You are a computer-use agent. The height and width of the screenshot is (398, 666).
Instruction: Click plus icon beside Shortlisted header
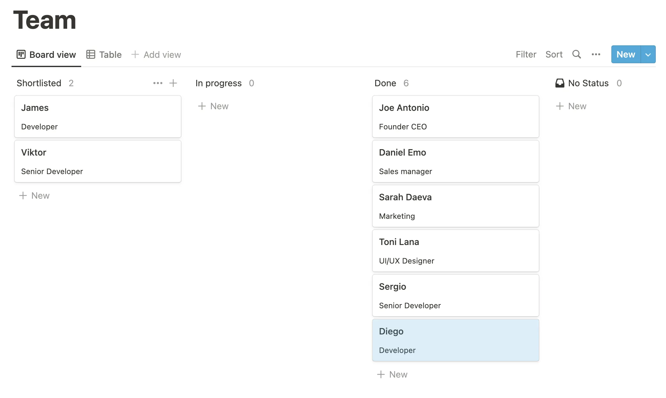point(173,83)
